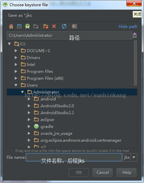Click the Help button

[127, 173]
